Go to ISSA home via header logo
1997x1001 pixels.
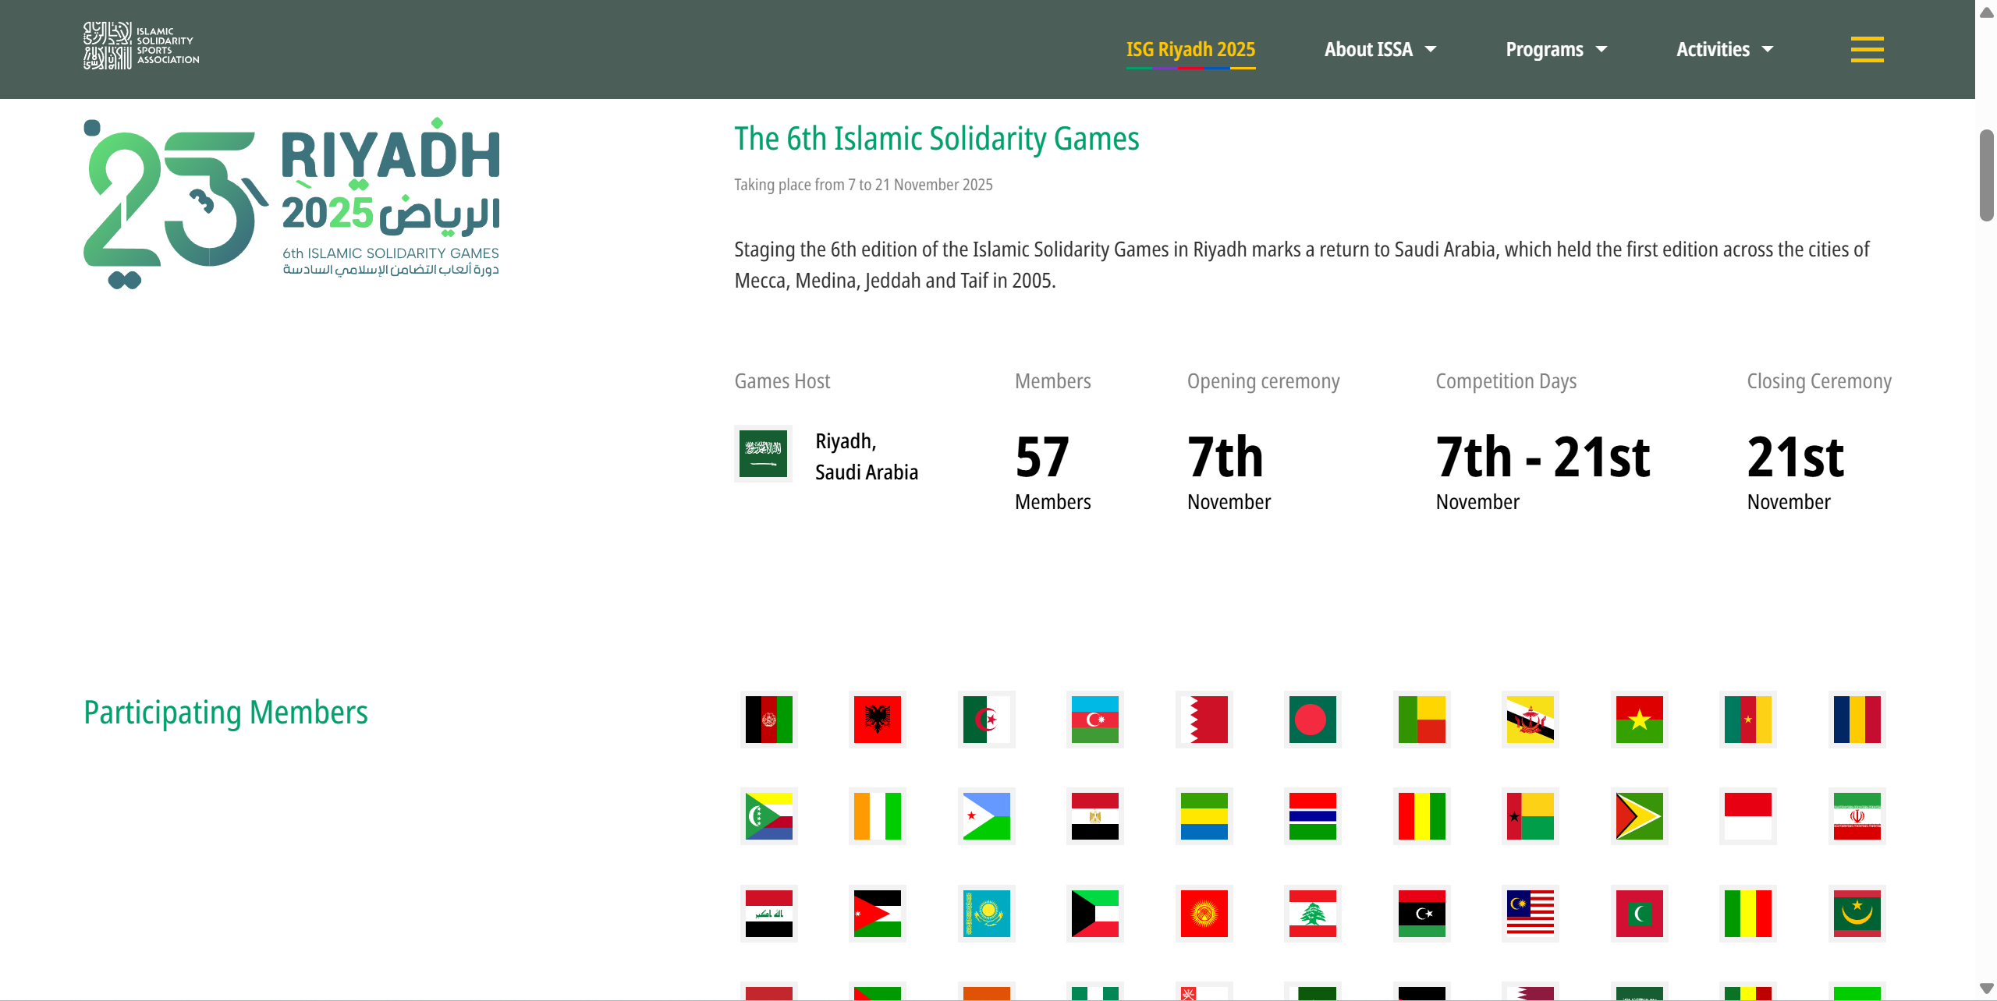[141, 45]
